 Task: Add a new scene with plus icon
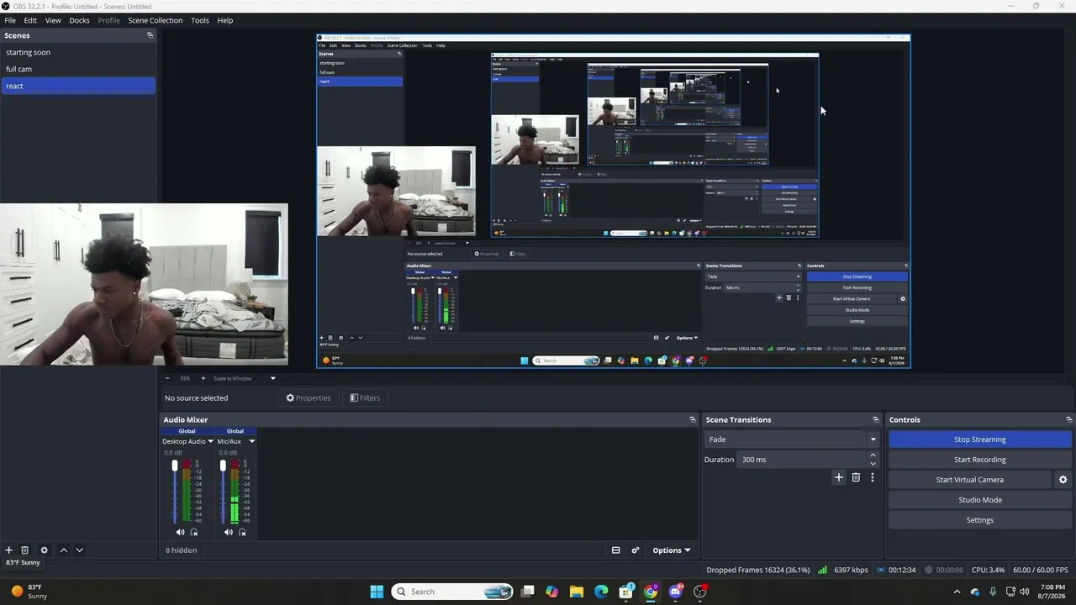click(8, 550)
